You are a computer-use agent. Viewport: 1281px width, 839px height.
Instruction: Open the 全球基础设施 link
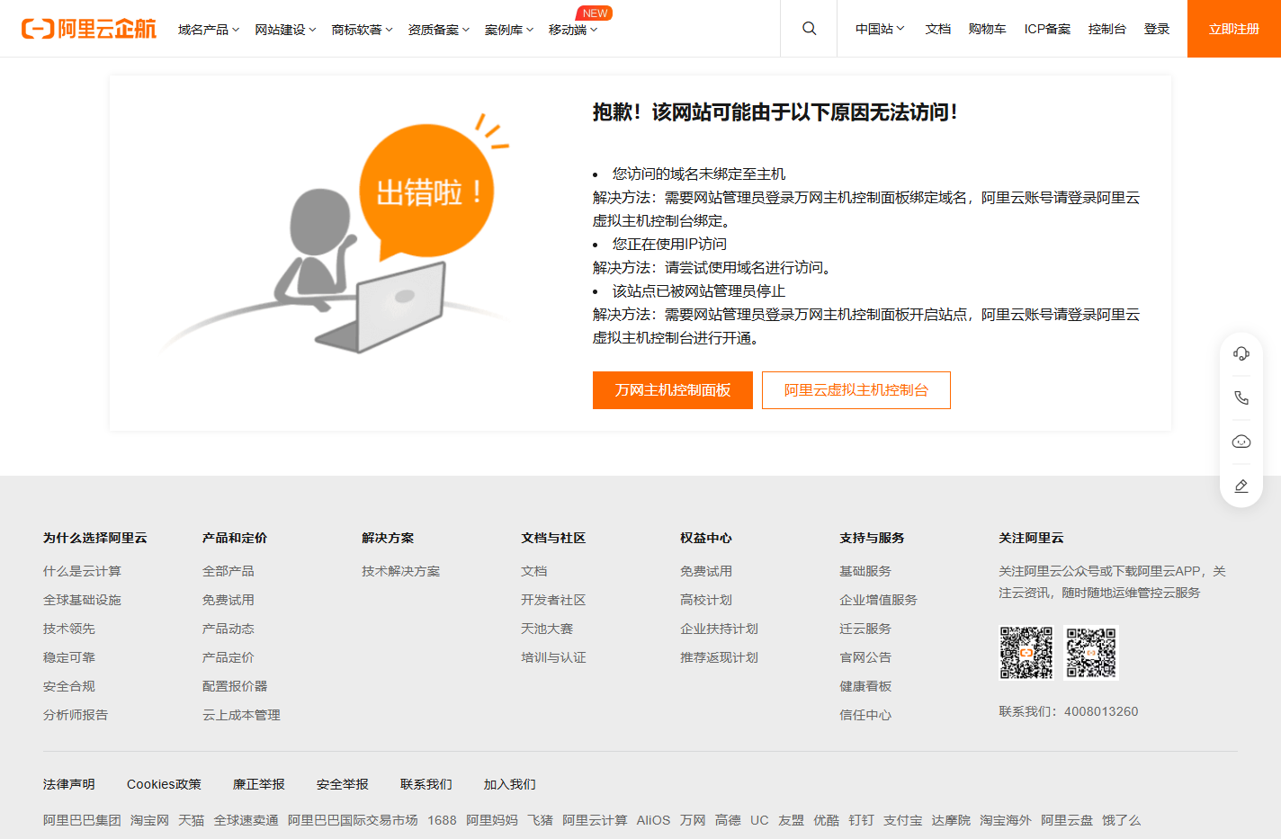tap(82, 600)
